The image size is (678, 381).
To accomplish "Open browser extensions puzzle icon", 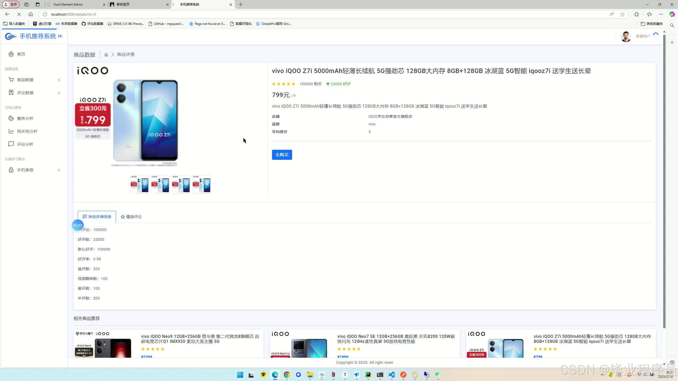I will click(x=636, y=14).
